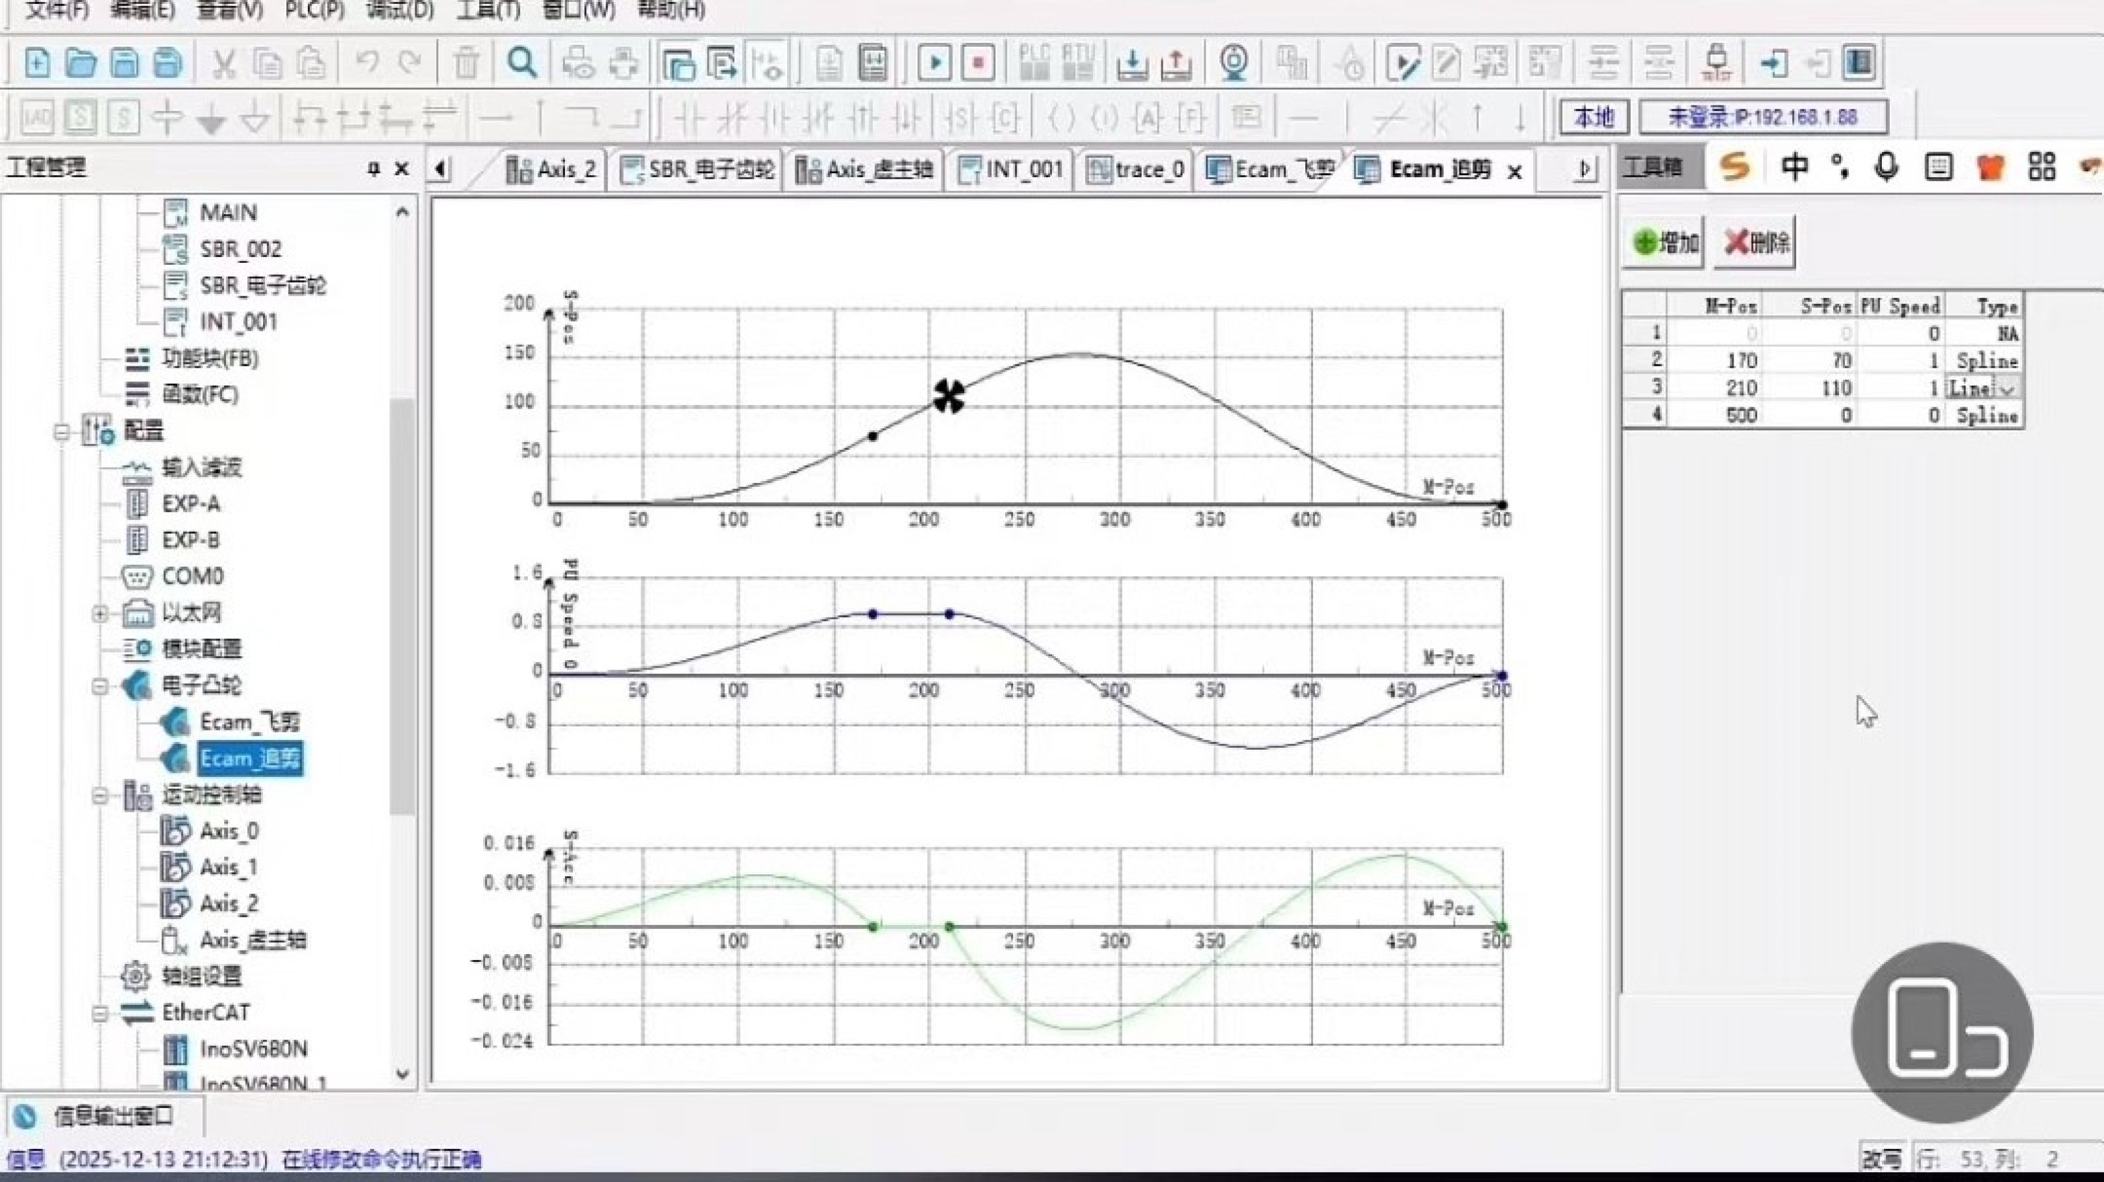Click the delete trash toolbar icon
The height and width of the screenshot is (1182, 2104).
click(467, 63)
